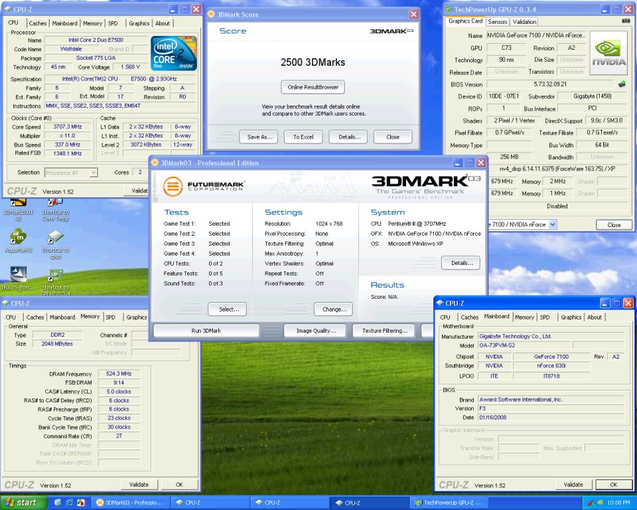This screenshot has height=510, width=637.
Task: Click the Core Speed 3707.3 MHz value
Action: (x=68, y=126)
